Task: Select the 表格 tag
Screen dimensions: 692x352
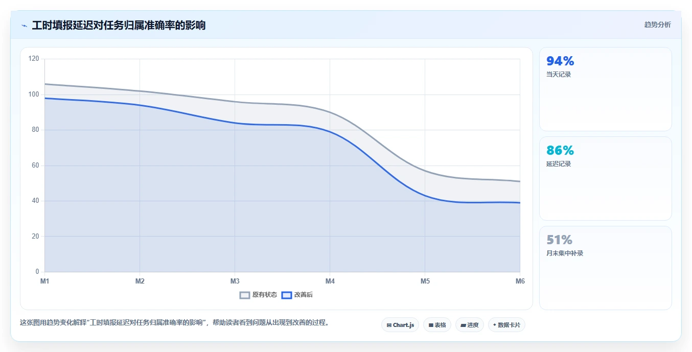Action: [x=437, y=325]
